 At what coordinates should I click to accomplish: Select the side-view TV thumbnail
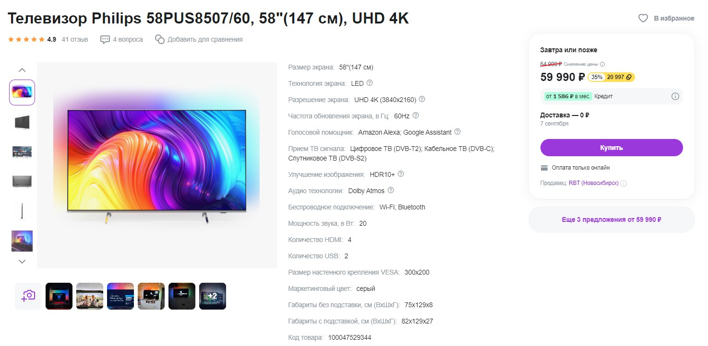(x=22, y=211)
